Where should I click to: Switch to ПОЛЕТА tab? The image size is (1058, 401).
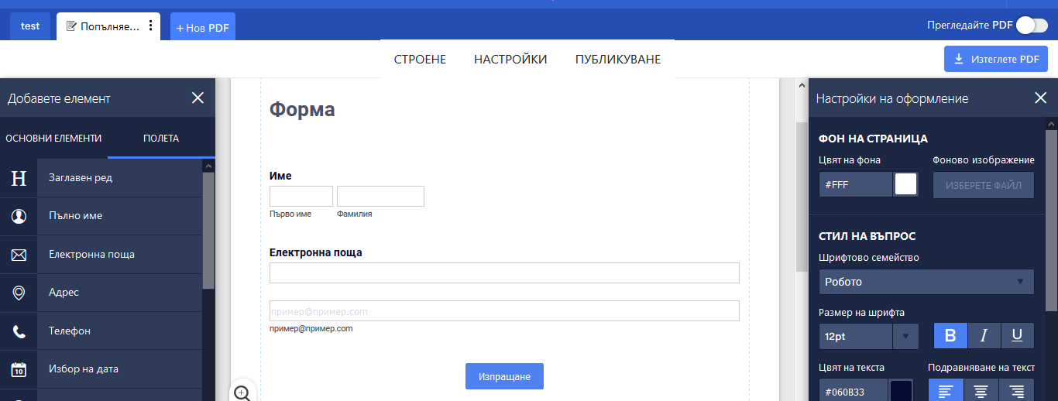click(161, 139)
